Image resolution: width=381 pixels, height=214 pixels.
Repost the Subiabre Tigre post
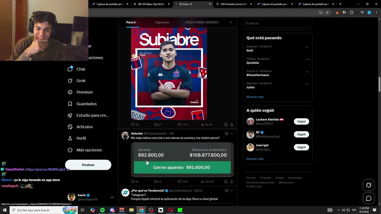[156, 125]
